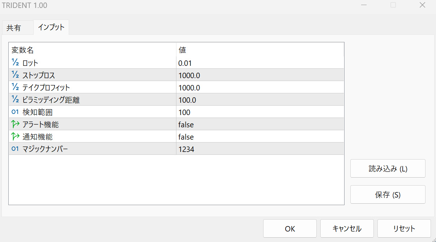Screen dimensions: 436x242
Task: Switch to the 共有 tab
Action: pyautogui.click(x=14, y=28)
